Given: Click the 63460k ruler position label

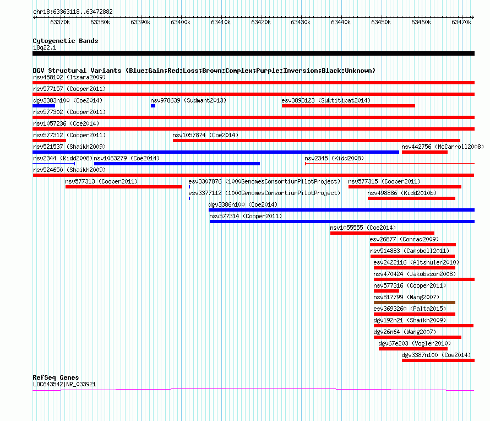Looking at the screenshot, I should pos(421,22).
